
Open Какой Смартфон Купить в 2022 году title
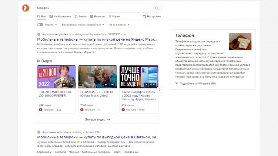click(x=139, y=96)
